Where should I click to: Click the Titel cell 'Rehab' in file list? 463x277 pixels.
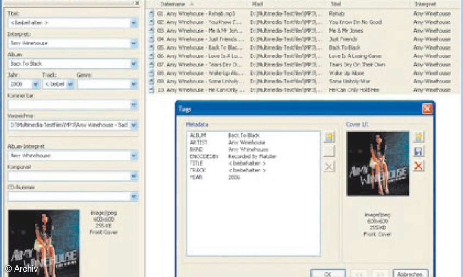[x=336, y=14]
